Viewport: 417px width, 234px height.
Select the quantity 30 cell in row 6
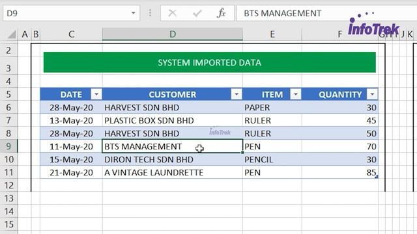[340, 107]
